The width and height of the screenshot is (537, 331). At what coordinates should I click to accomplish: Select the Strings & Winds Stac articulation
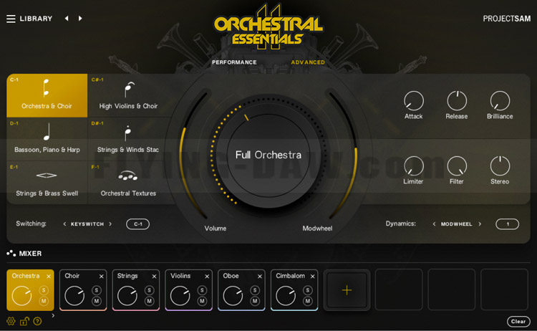click(x=128, y=139)
